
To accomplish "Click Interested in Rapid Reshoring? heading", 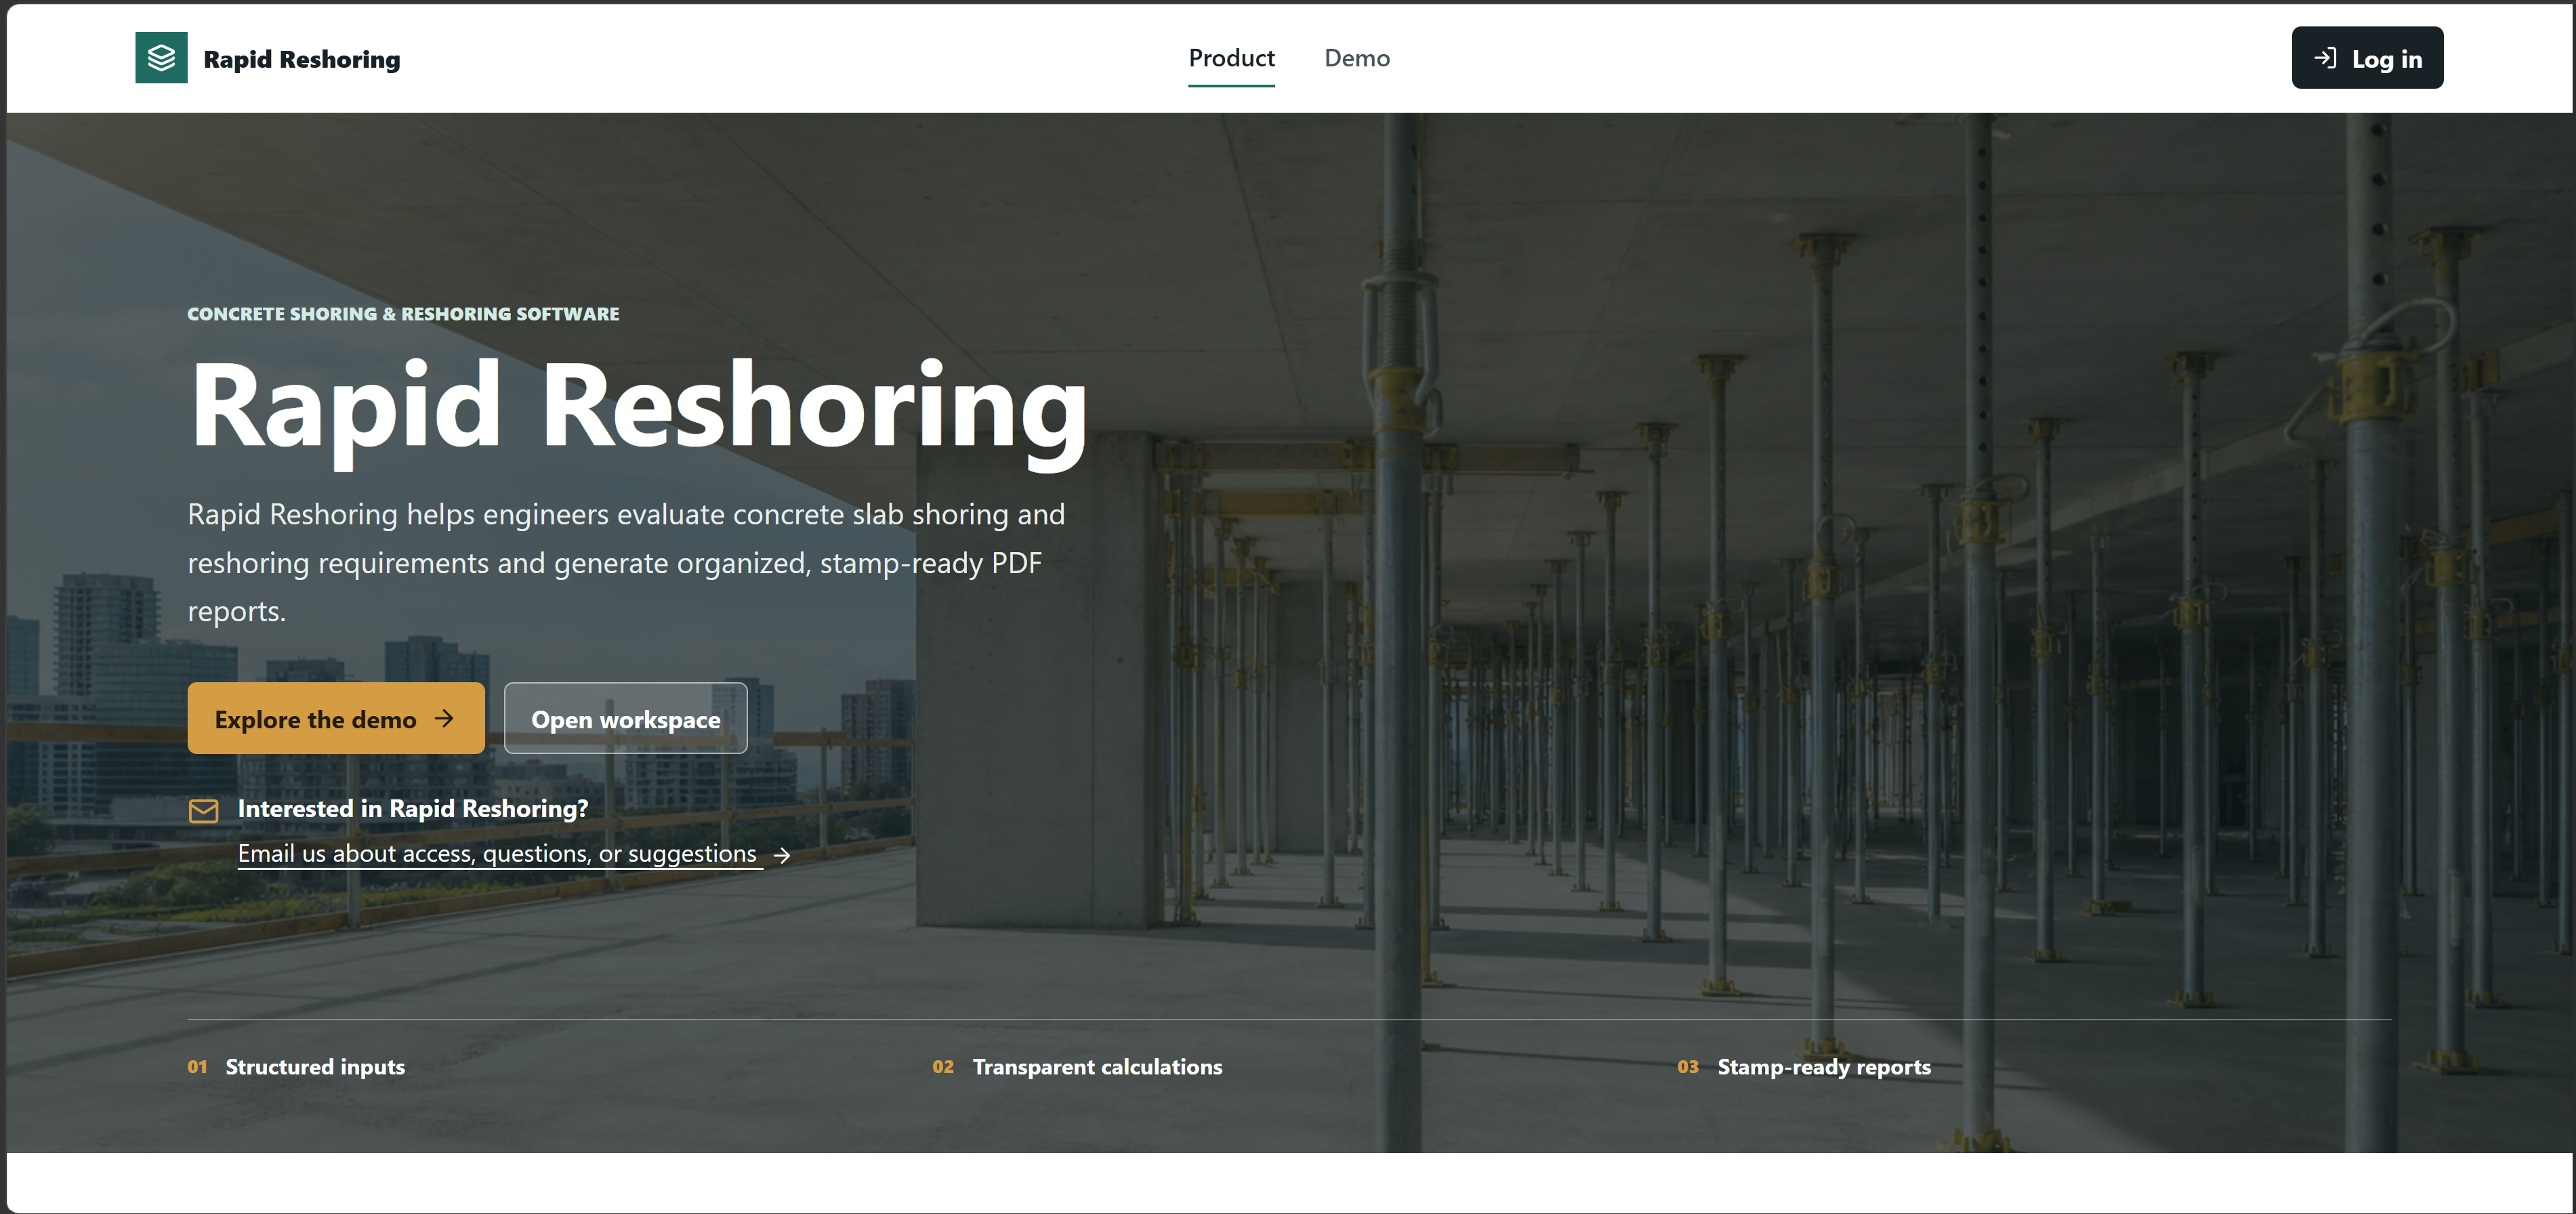I will pos(413,808).
